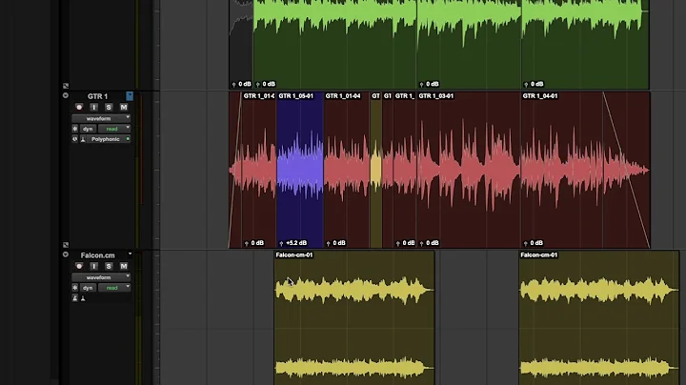Click clip gain fader icon on GTR 1_04-01
This screenshot has width=686, height=385.
click(x=526, y=243)
